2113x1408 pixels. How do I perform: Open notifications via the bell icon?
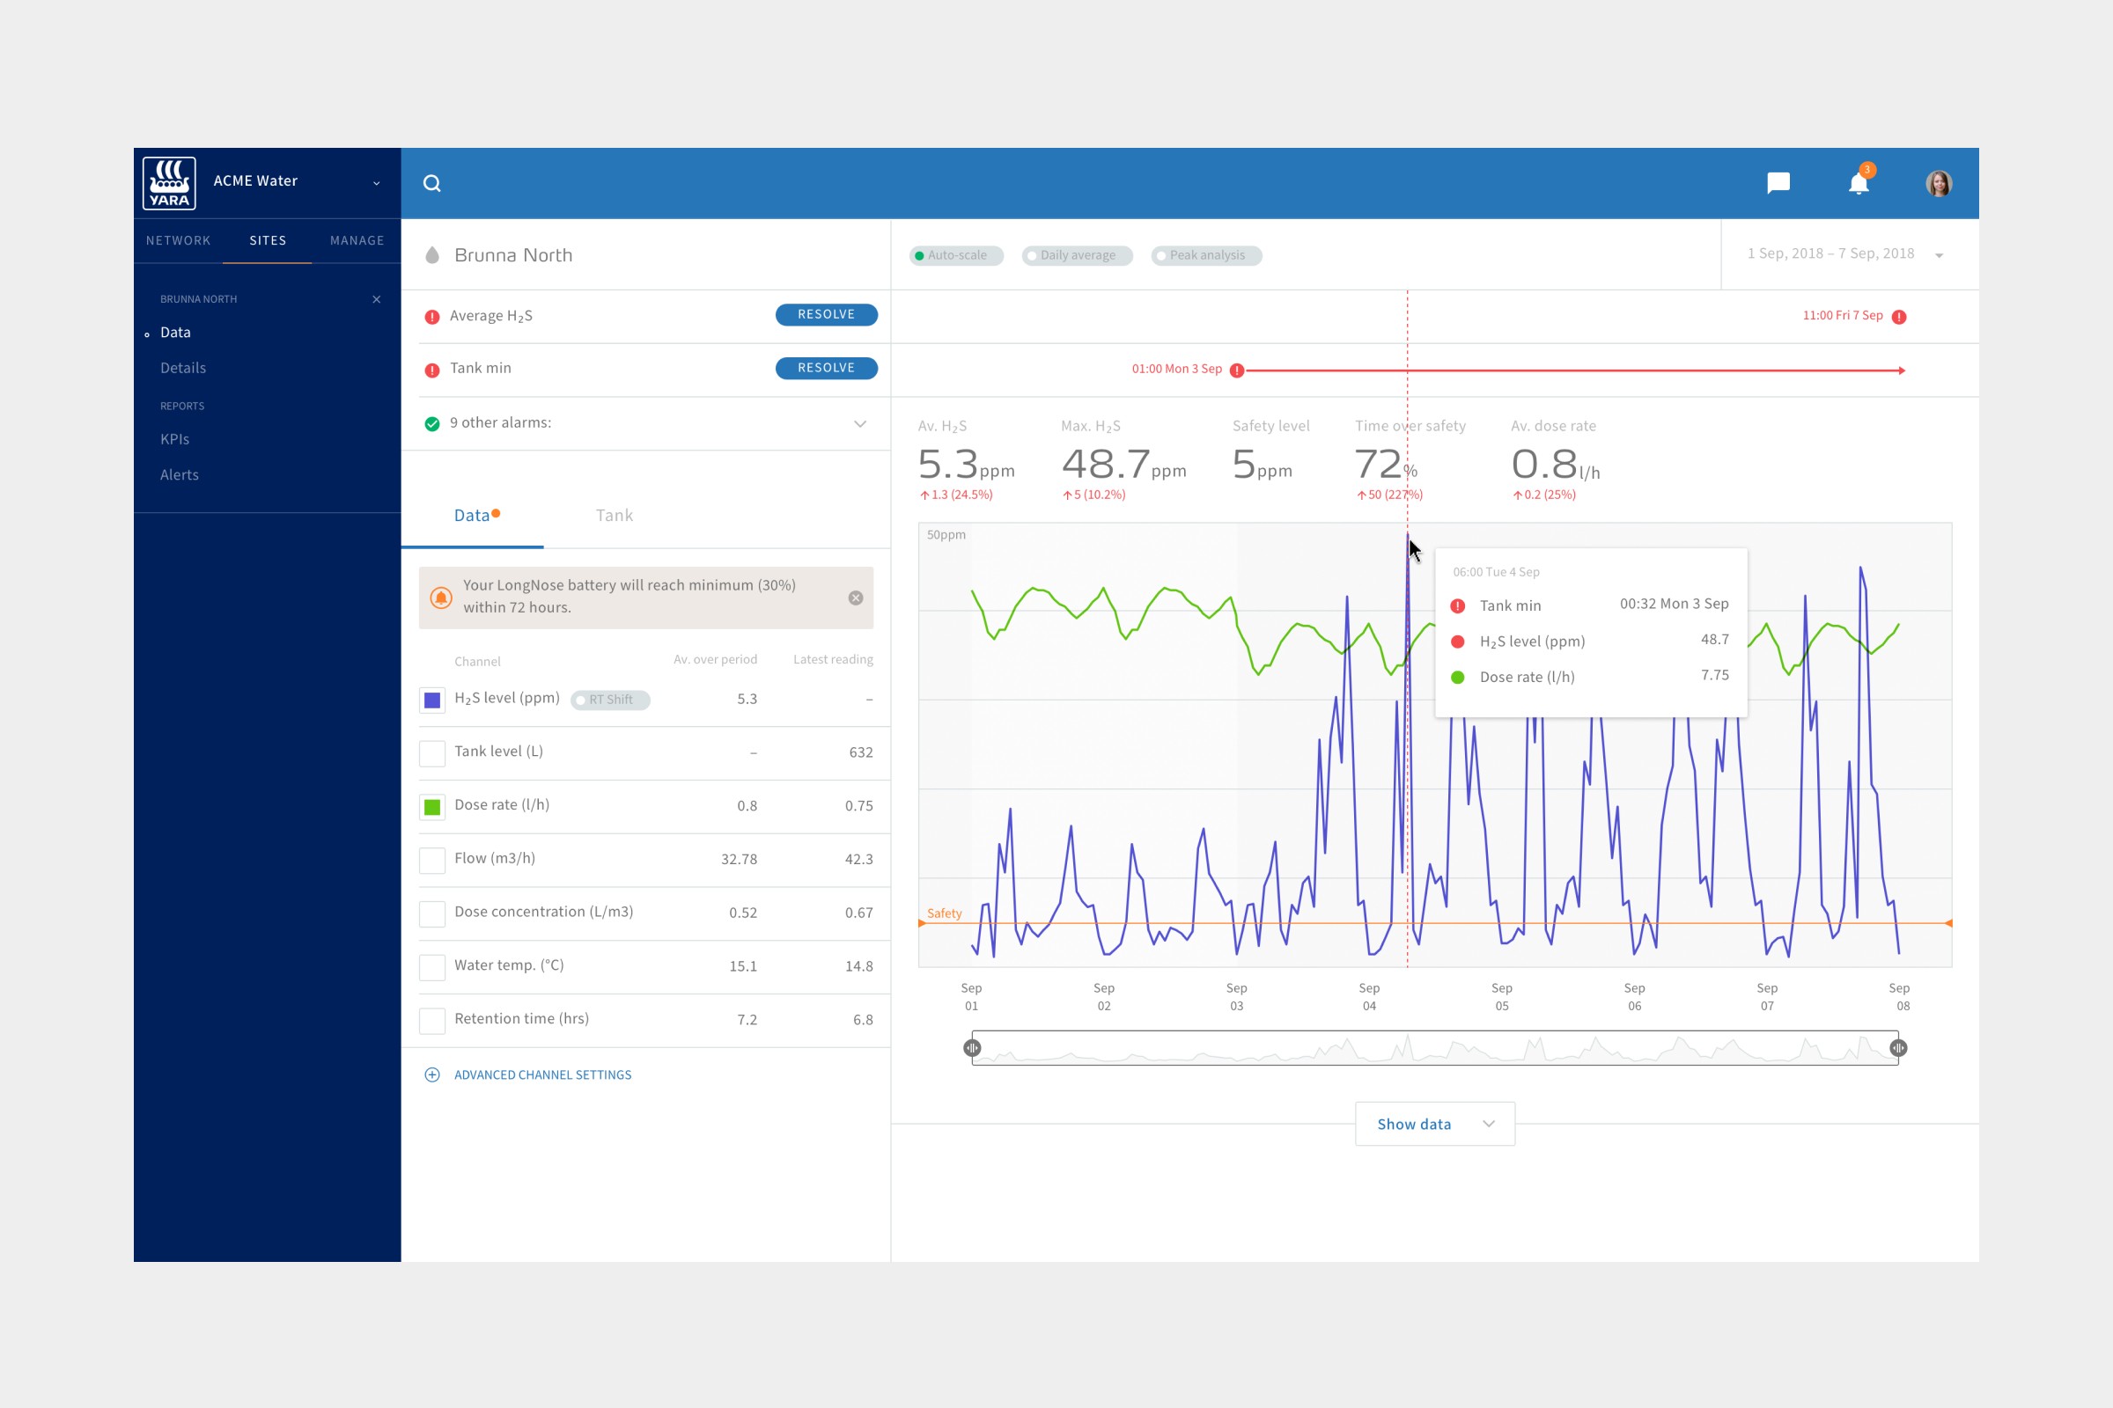point(1858,182)
